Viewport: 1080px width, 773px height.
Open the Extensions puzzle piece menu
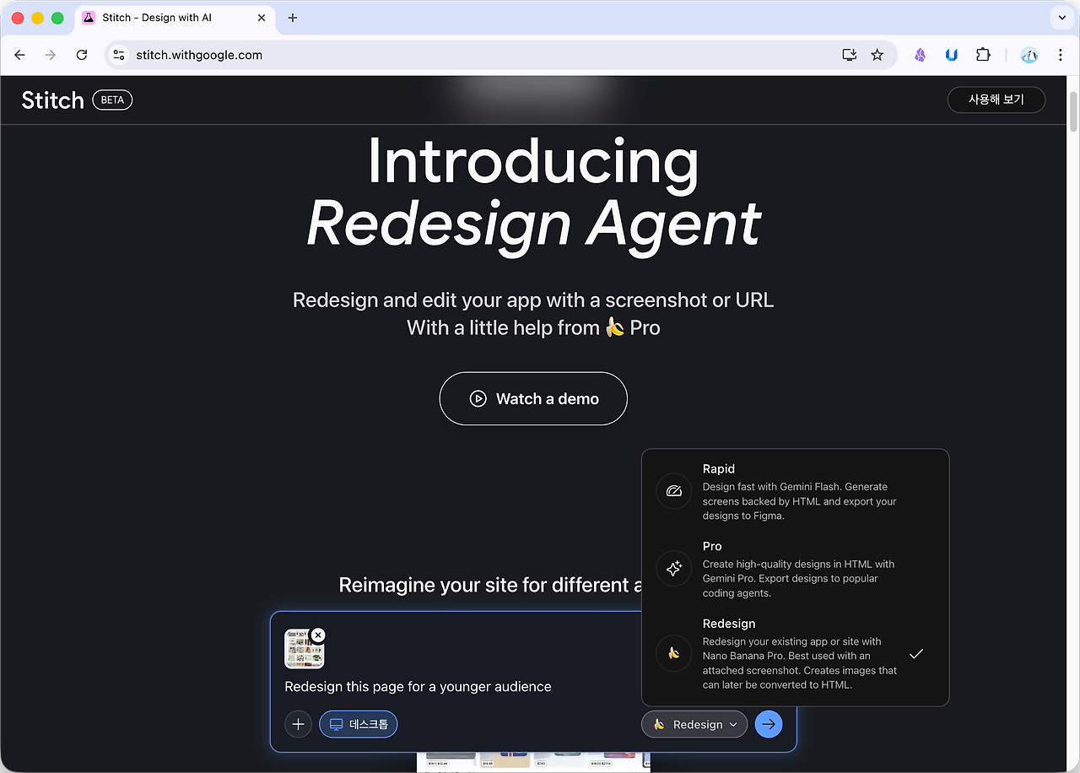click(983, 55)
